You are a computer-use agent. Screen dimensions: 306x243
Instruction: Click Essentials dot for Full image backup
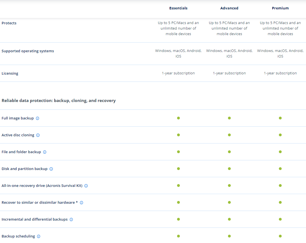pyautogui.click(x=178, y=118)
